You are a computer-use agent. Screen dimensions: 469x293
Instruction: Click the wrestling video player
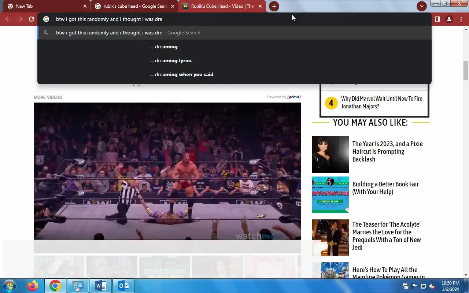click(167, 171)
